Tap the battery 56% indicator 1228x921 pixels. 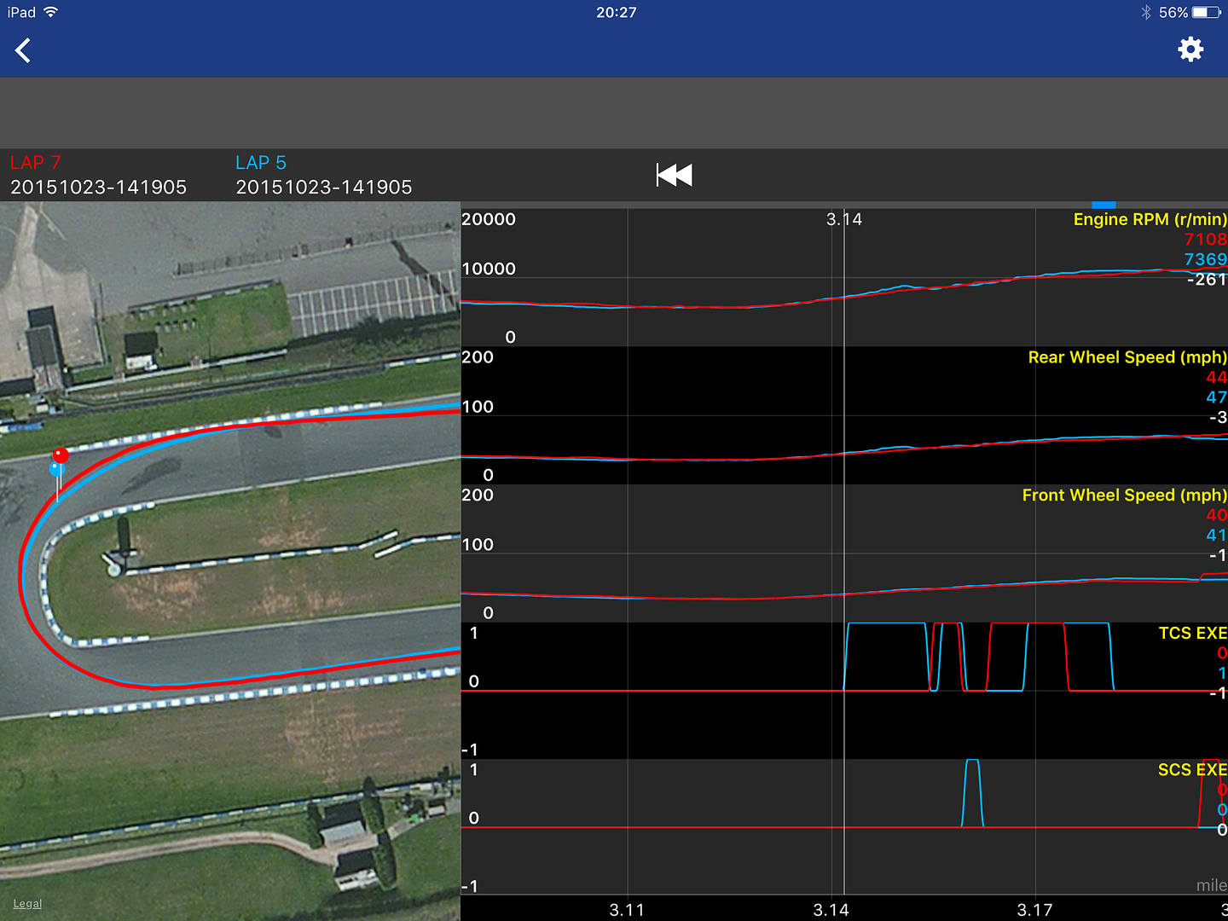[x=1189, y=13]
